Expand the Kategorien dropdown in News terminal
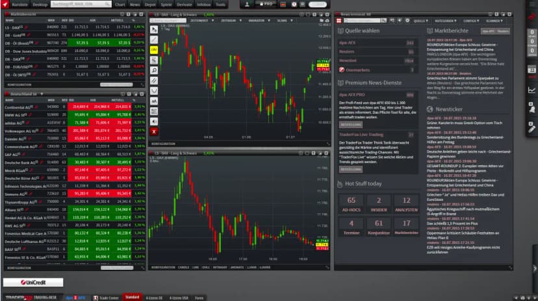The width and height of the screenshot is (538, 301). click(445, 21)
